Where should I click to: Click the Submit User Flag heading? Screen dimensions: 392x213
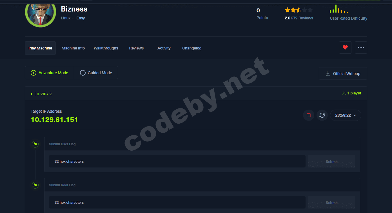click(62, 144)
